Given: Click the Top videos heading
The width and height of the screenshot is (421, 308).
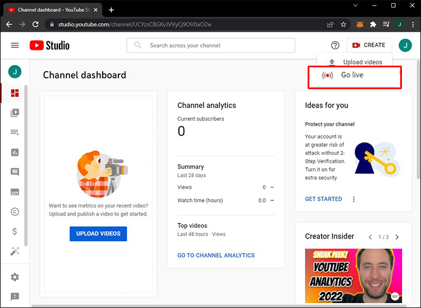Looking at the screenshot, I should [192, 226].
